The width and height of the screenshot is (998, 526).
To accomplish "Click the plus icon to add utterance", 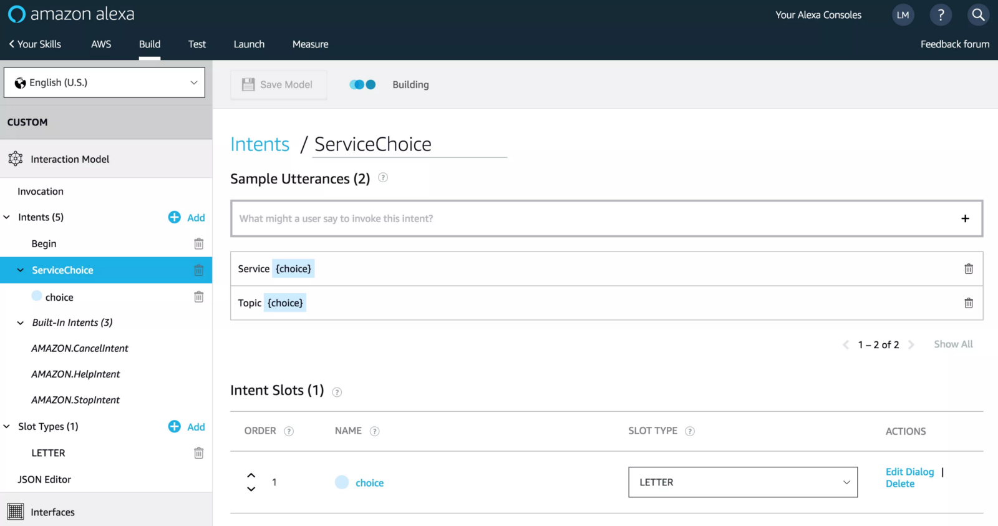I will tap(965, 218).
